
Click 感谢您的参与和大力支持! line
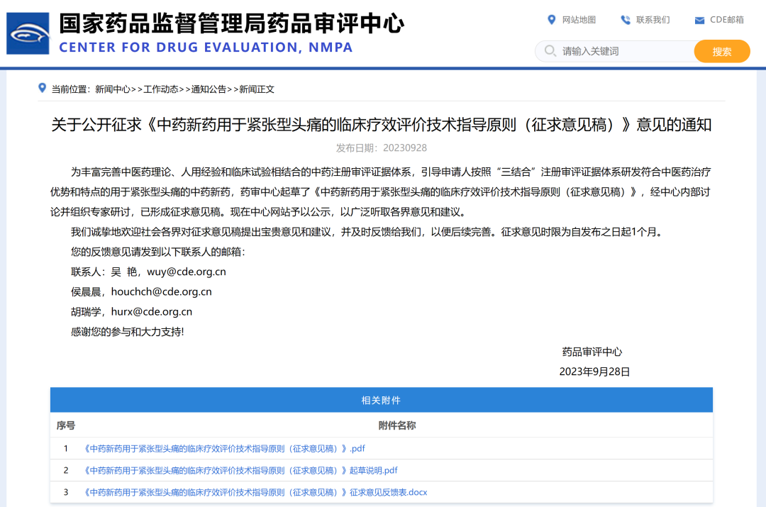(x=127, y=332)
